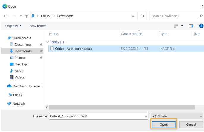204x132 pixels.
Task: Open OneDrive - Personal in sidebar
Action: (27, 86)
